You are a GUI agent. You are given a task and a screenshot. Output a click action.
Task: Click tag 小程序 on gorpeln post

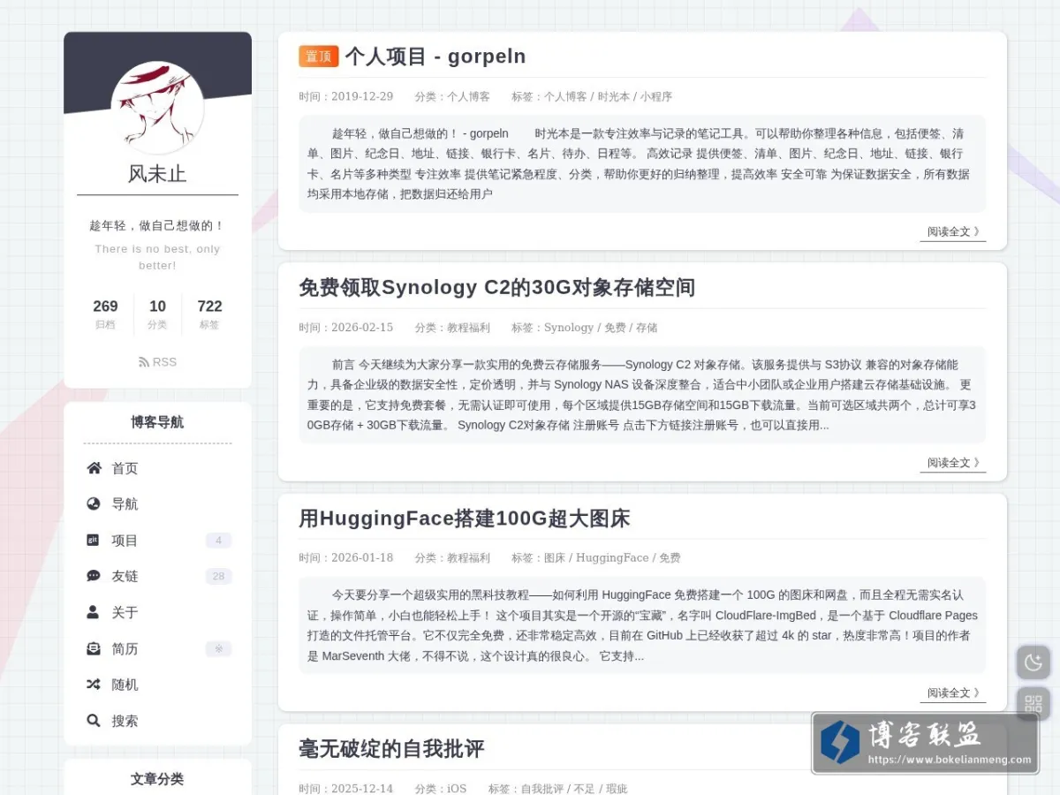pyautogui.click(x=656, y=97)
